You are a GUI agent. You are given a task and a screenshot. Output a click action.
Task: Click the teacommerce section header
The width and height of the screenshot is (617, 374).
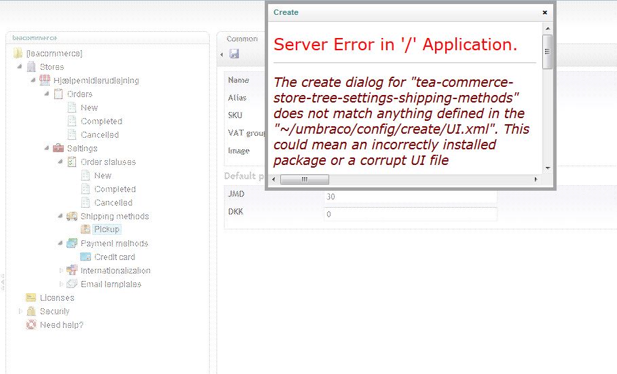pyautogui.click(x=35, y=38)
